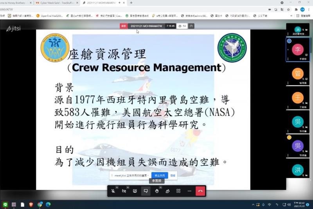This screenshot has height=209, width=313.
Task: Turn on the camera
Action: (124, 191)
